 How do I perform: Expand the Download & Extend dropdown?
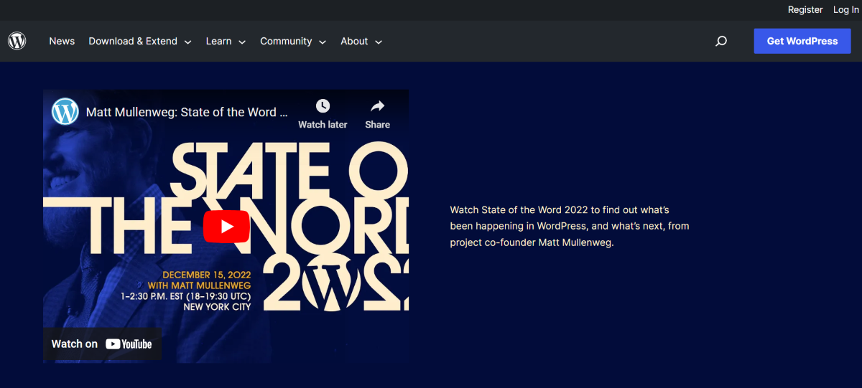(x=140, y=41)
